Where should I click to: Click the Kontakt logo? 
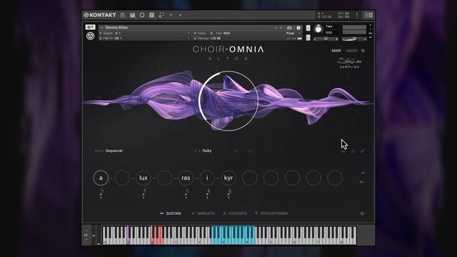[x=100, y=15]
